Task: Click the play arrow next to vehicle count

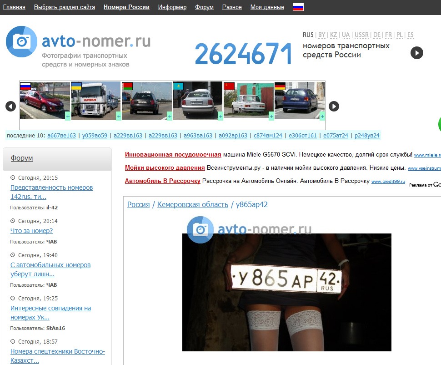Action: (x=416, y=53)
